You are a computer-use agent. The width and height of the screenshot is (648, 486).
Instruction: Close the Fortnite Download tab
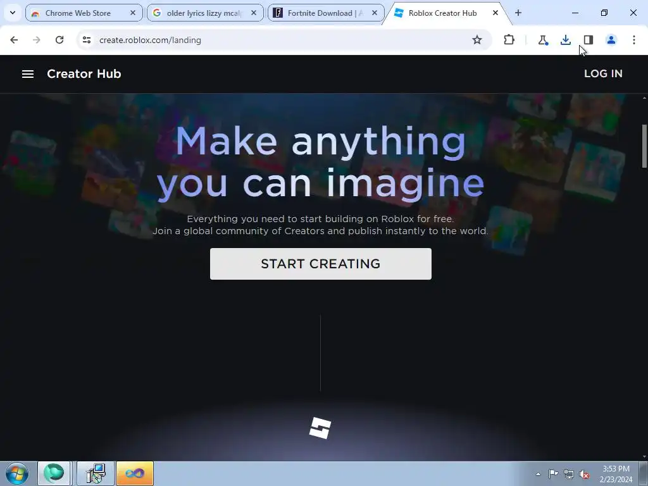pyautogui.click(x=375, y=13)
